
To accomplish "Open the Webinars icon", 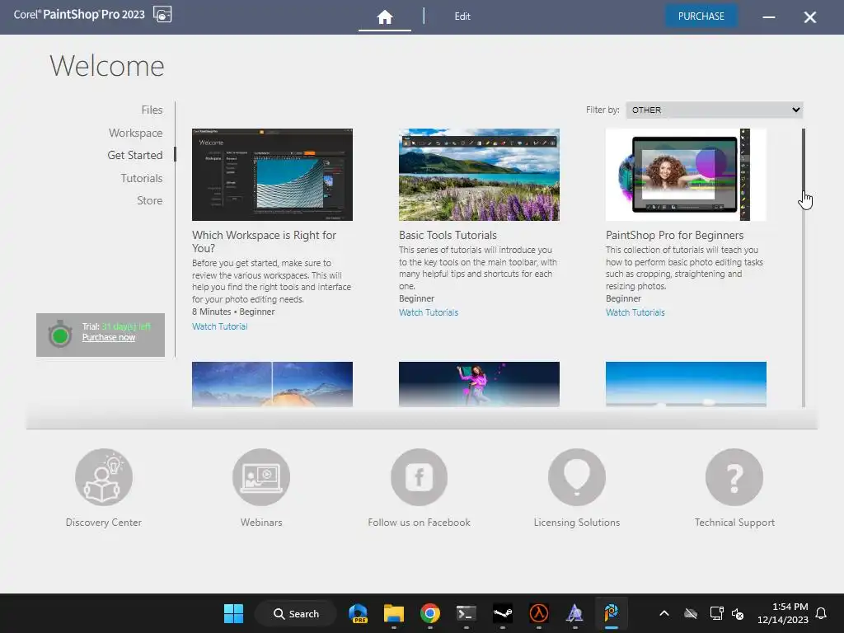I will [x=261, y=477].
